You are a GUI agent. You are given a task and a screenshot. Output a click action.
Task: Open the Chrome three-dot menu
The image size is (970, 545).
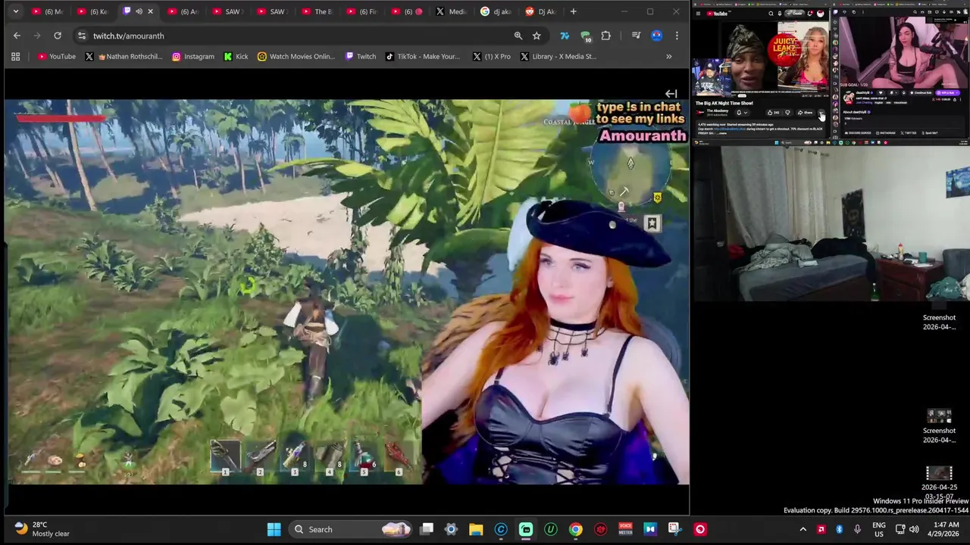pyautogui.click(x=677, y=36)
